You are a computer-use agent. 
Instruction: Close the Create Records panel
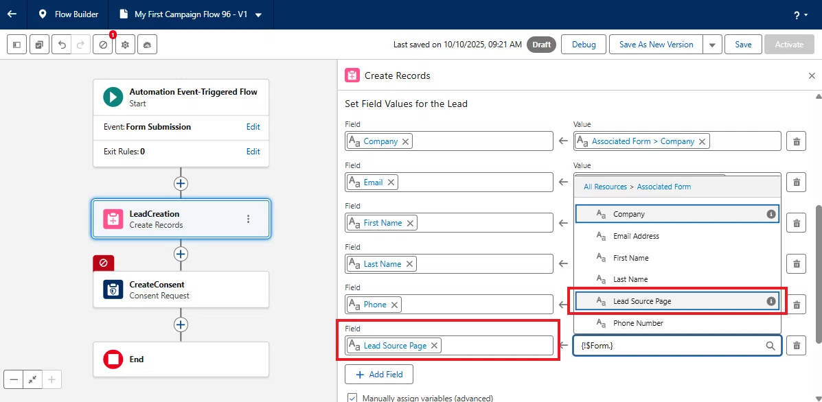pyautogui.click(x=812, y=76)
